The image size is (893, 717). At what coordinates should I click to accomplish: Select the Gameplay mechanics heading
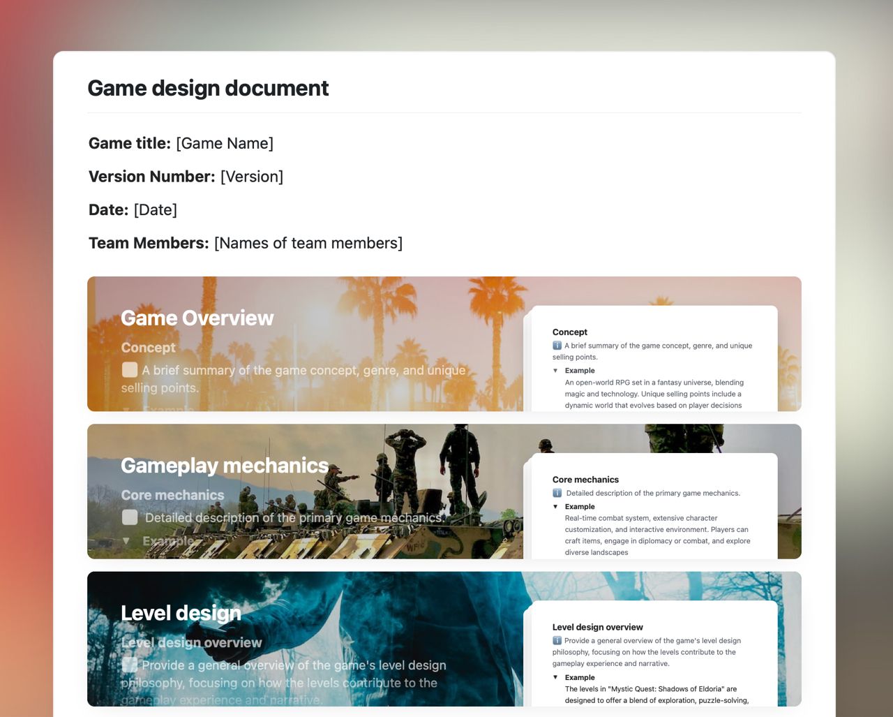tap(225, 465)
